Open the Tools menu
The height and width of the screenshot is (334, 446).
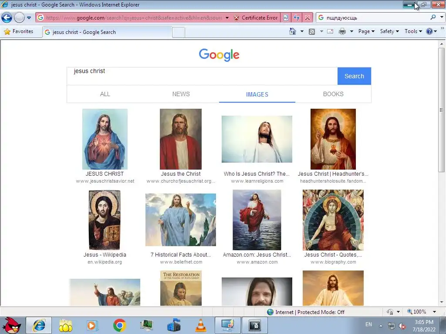413,31
